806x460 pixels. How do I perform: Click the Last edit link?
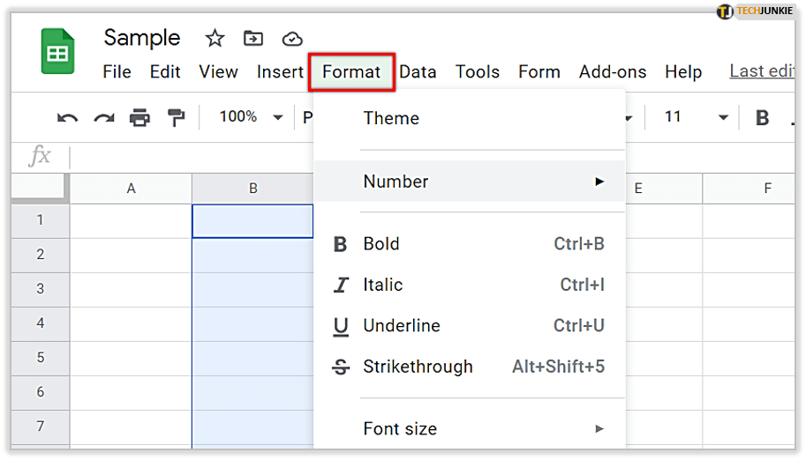[762, 71]
